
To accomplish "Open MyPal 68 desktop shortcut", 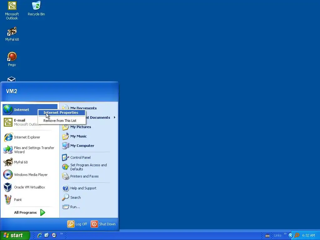I will pos(12,34).
